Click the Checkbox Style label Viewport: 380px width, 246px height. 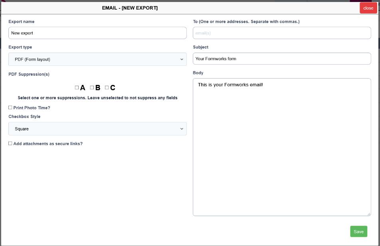pyautogui.click(x=24, y=116)
